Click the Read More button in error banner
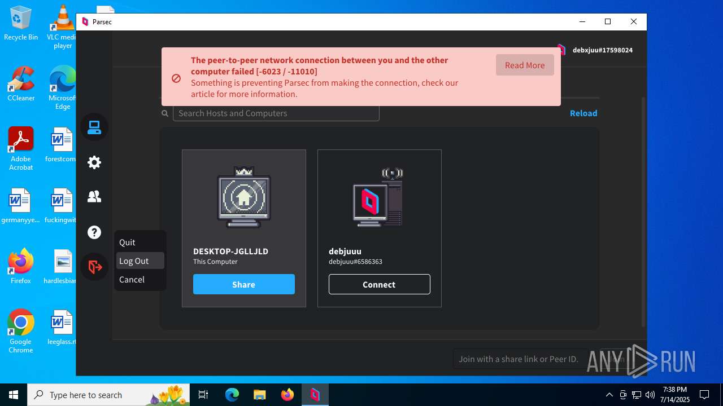The width and height of the screenshot is (723, 406). pyautogui.click(x=525, y=65)
